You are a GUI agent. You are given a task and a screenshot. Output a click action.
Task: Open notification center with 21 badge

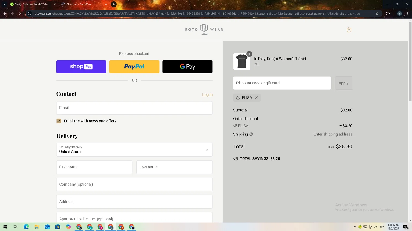click(x=405, y=227)
